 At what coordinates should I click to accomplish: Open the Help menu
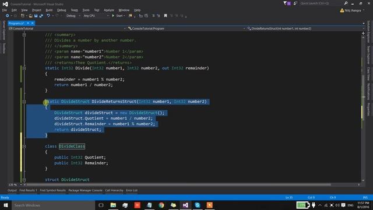[137, 10]
